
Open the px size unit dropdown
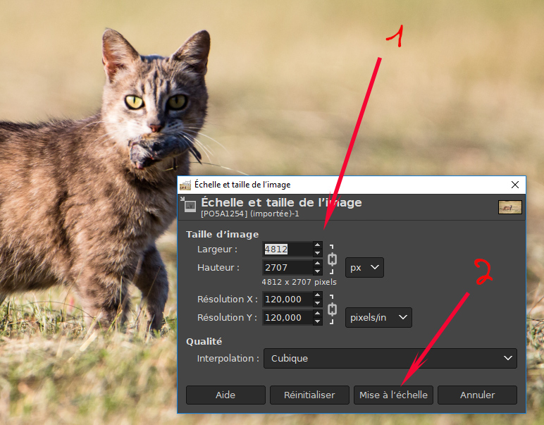tap(364, 267)
